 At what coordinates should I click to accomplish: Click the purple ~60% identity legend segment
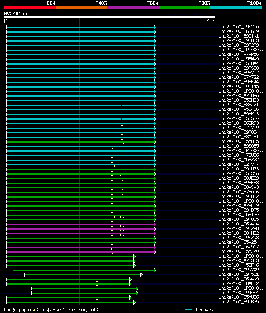pos(133,8)
